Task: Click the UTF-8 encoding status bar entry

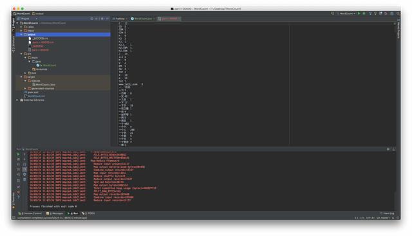Action: 370,217
